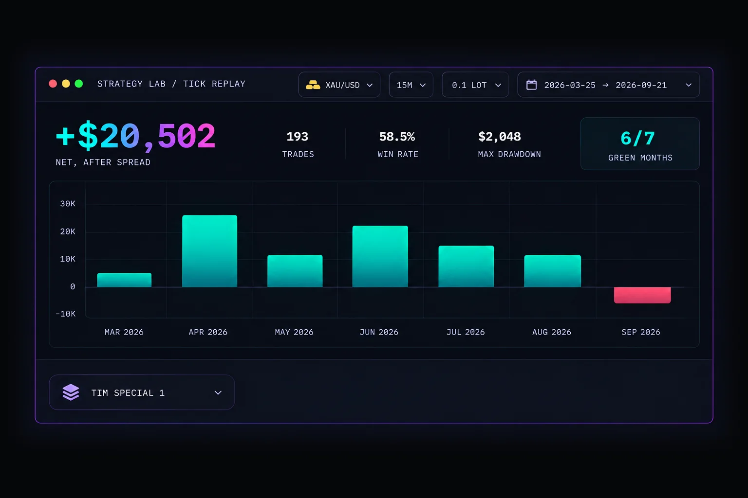The width and height of the screenshot is (748, 498).
Task: Open the XAU/USD symbol dropdown
Action: tap(339, 85)
